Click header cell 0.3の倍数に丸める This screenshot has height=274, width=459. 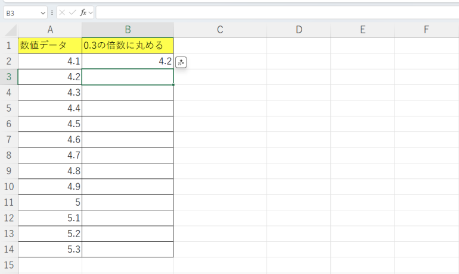(x=128, y=46)
